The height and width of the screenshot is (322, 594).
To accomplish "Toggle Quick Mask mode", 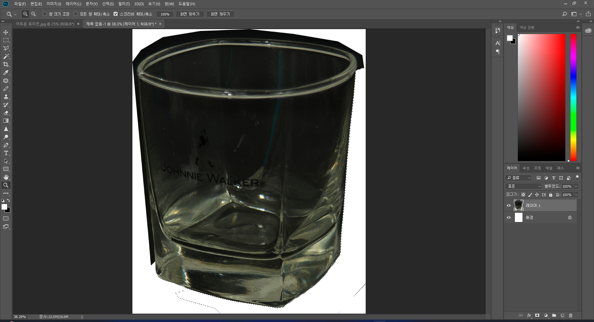I will (x=6, y=219).
